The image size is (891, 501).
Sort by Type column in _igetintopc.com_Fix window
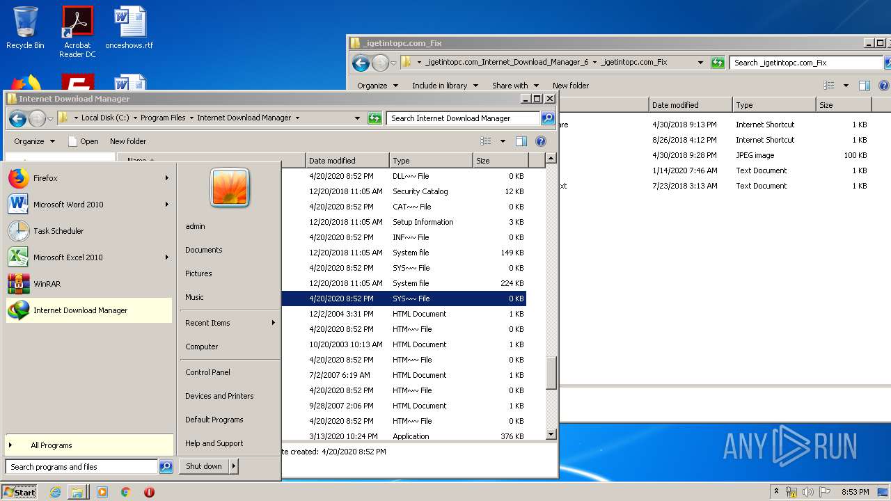coord(774,105)
